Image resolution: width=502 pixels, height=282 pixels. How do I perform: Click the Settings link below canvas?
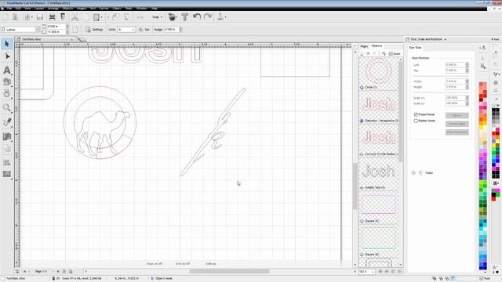pos(211,264)
